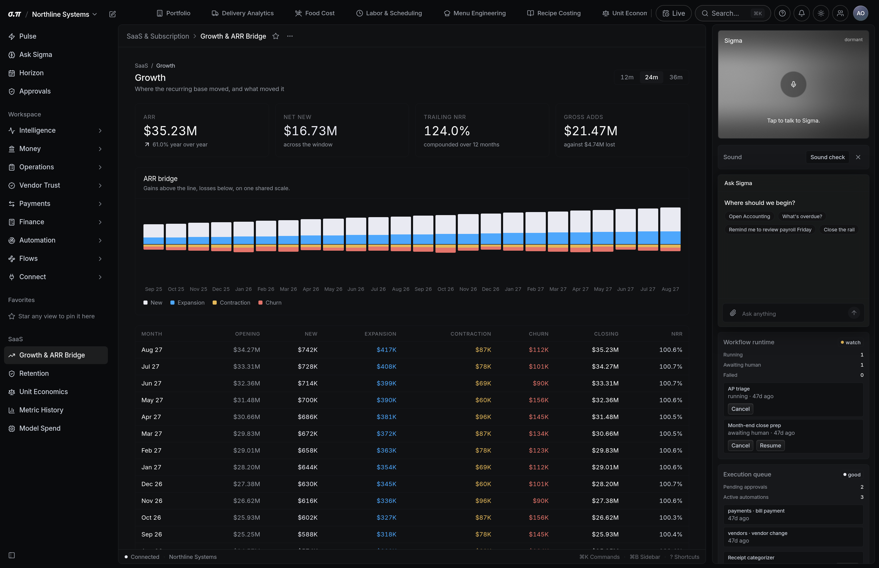Viewport: 879px width, 568px height.
Task: Open Model Spend page
Action: click(x=56, y=429)
